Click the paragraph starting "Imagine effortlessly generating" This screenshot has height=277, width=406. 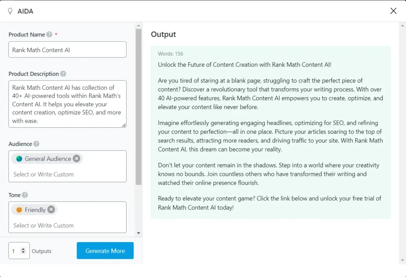(270, 136)
